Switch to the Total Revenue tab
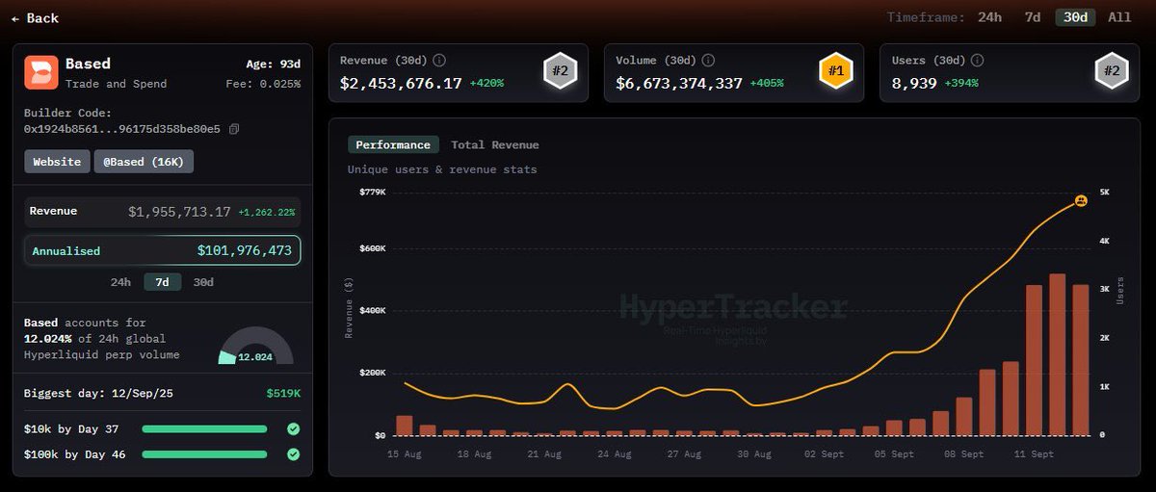The image size is (1156, 492). pyautogui.click(x=495, y=144)
